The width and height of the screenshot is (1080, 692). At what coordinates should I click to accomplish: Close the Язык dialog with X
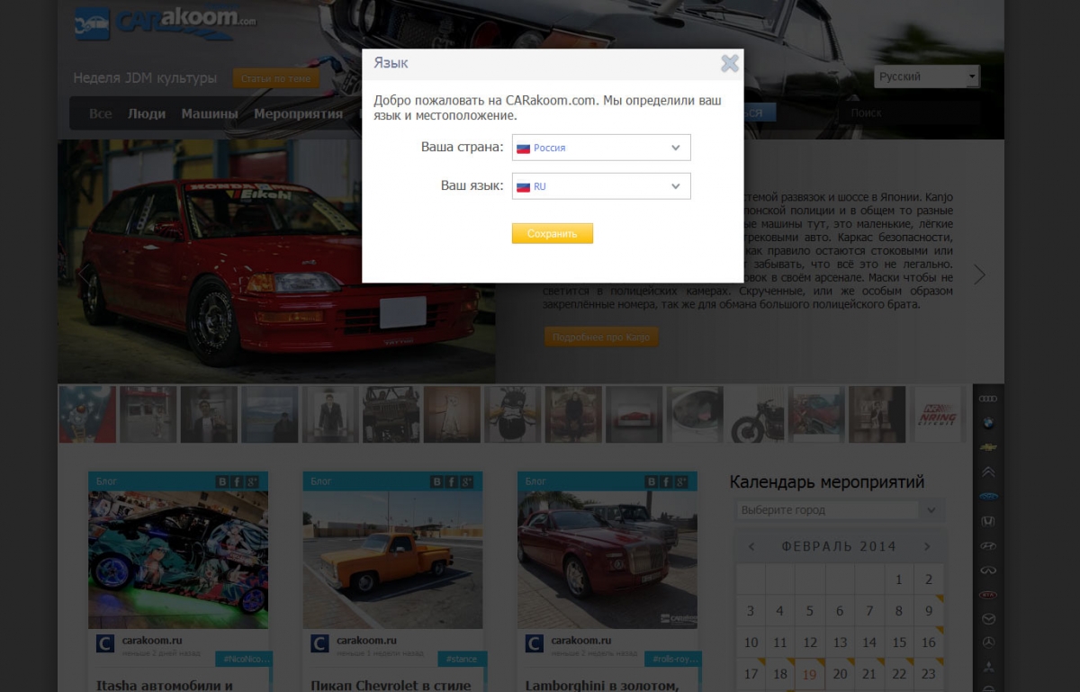click(730, 63)
